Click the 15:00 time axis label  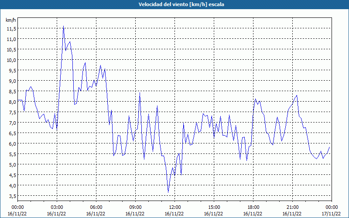tap(214, 208)
